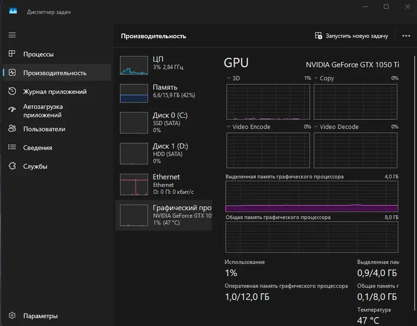Minimize the Диспетчер задач window
Image resolution: width=417 pixels, height=326 pixels.
365,6
